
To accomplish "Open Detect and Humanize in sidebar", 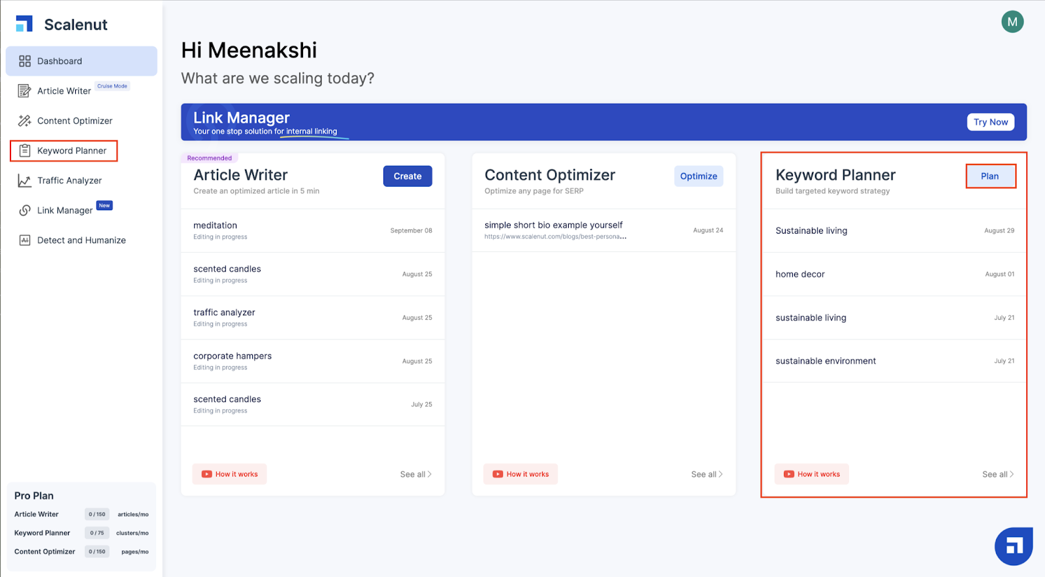I will [x=82, y=240].
